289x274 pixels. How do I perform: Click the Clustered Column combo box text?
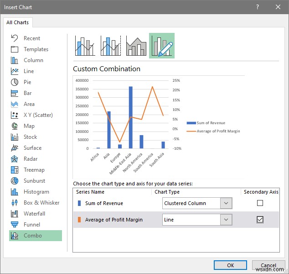185,203
